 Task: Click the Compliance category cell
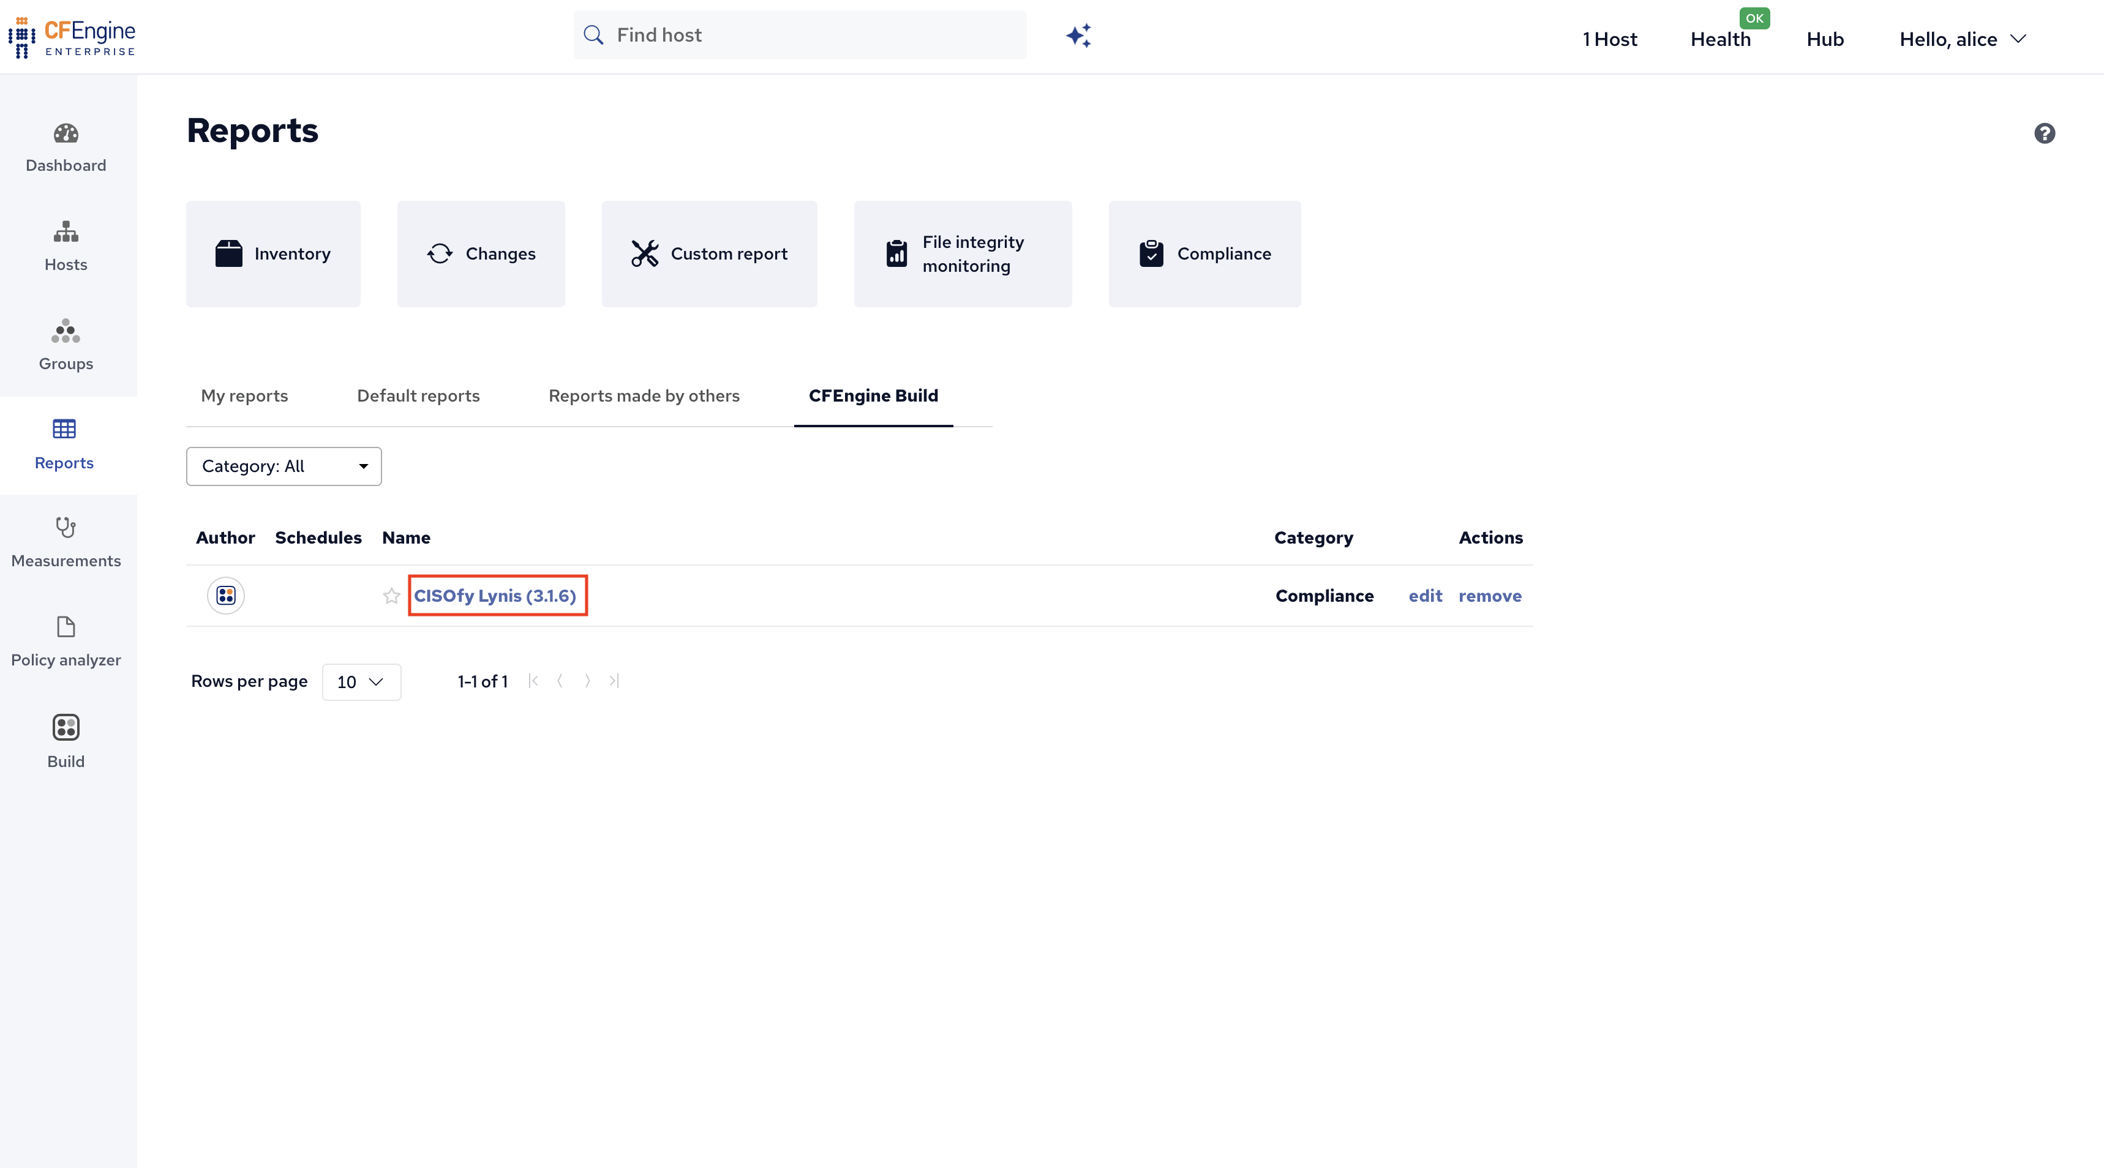click(x=1324, y=596)
